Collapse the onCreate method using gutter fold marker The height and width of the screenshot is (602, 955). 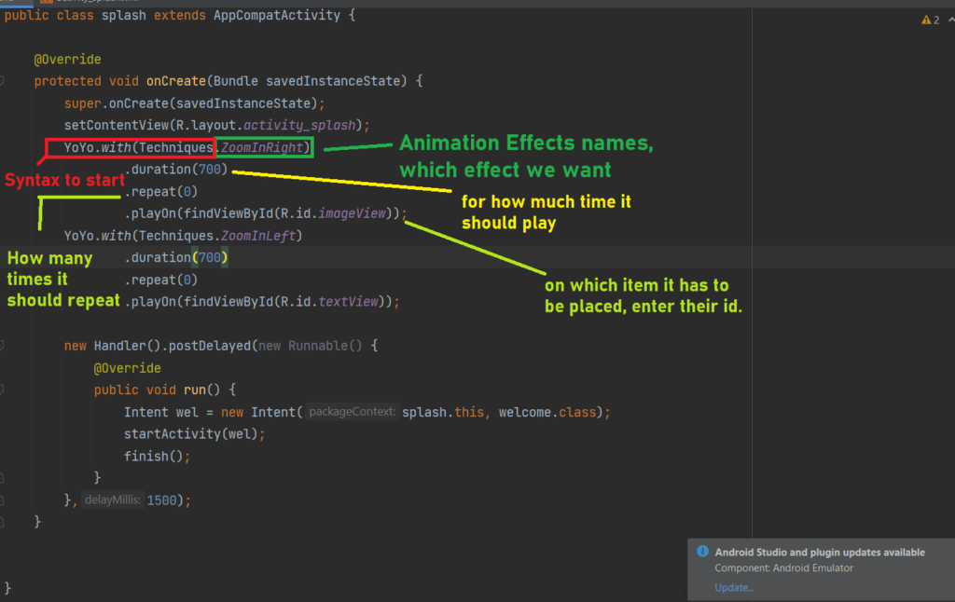click(3, 81)
